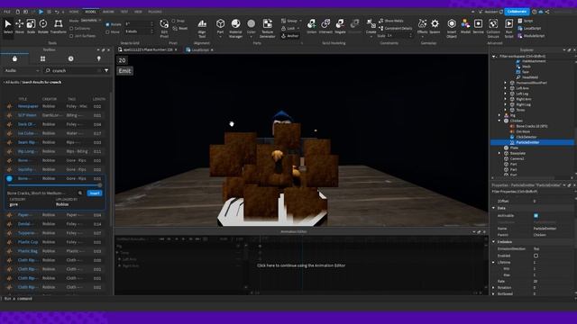This screenshot has width=577, height=324.
Task: Open the Toolbox recent clock tab
Action: 70,58
